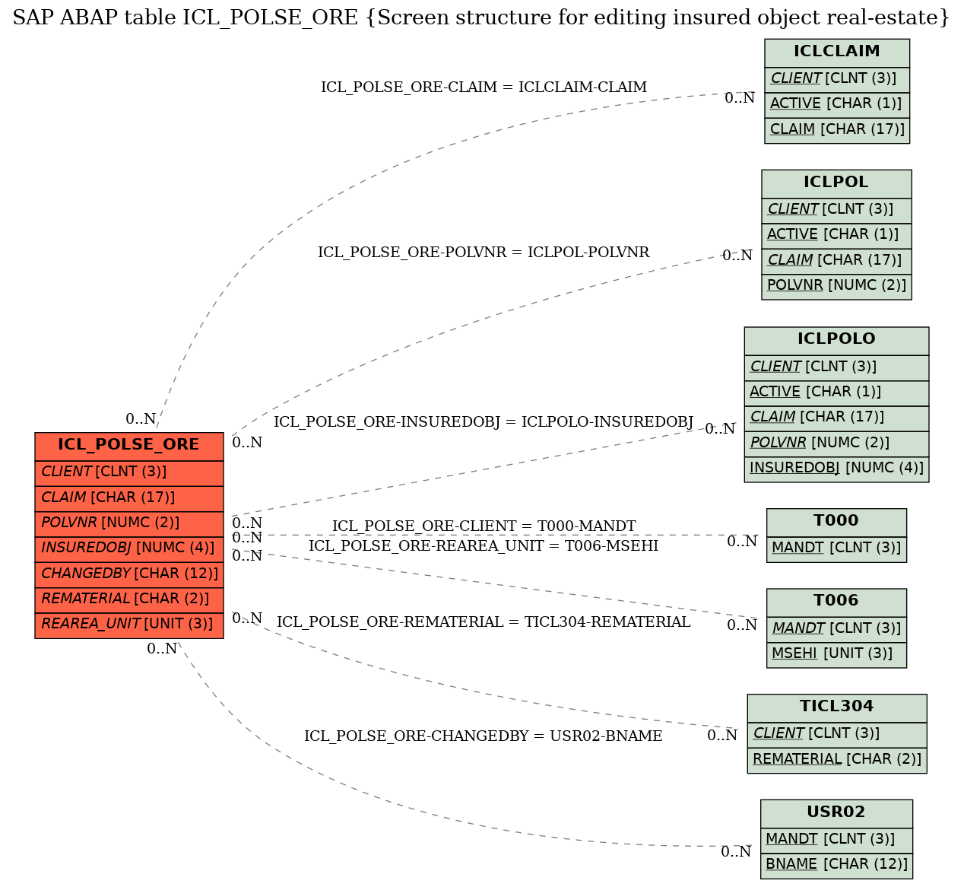The image size is (964, 887).
Task: Click CLAIM [CHAR (17)] in ICLPOLO table
Action: coord(836,418)
